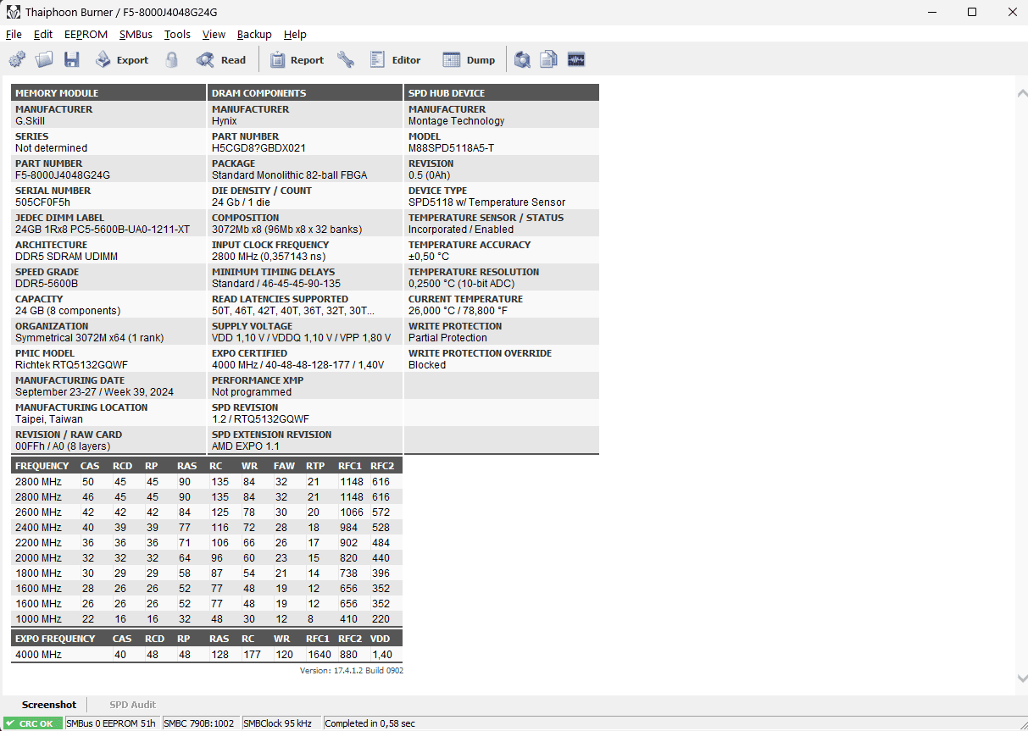This screenshot has height=731, width=1028.
Task: Click the 4000 MHz EXPO frequency row
Action: pos(207,655)
